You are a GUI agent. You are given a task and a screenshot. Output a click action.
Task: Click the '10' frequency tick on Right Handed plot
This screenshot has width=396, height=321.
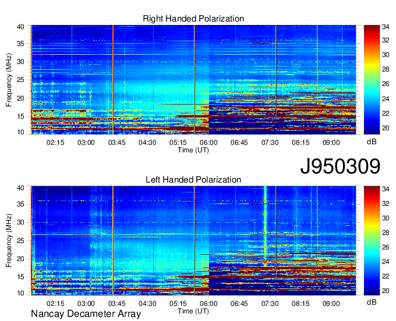tap(20, 132)
